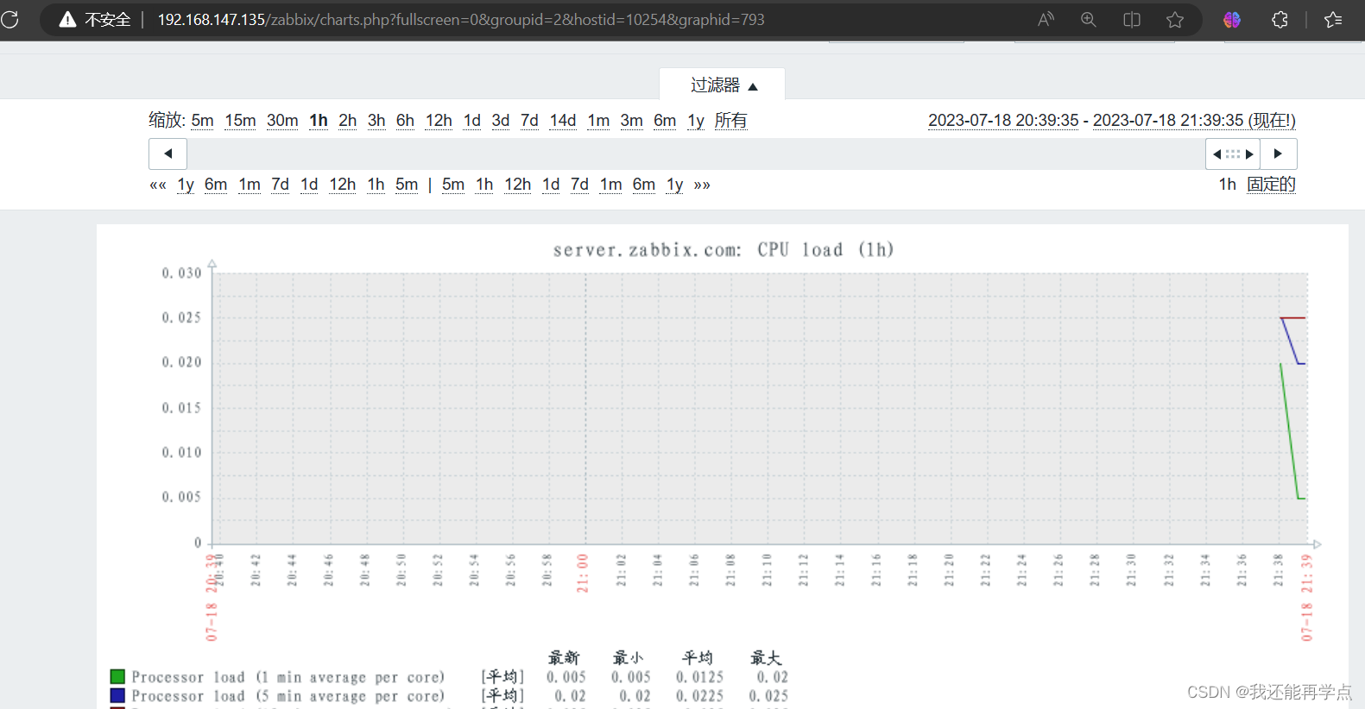Click the magnifier zoom icon in address bar

coord(1089,19)
